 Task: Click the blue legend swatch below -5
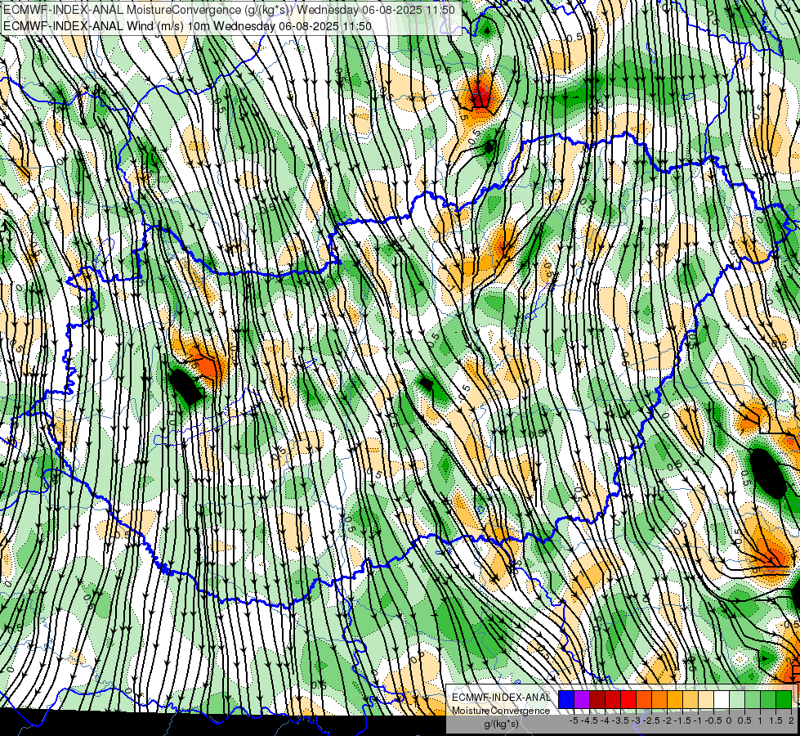click(566, 699)
